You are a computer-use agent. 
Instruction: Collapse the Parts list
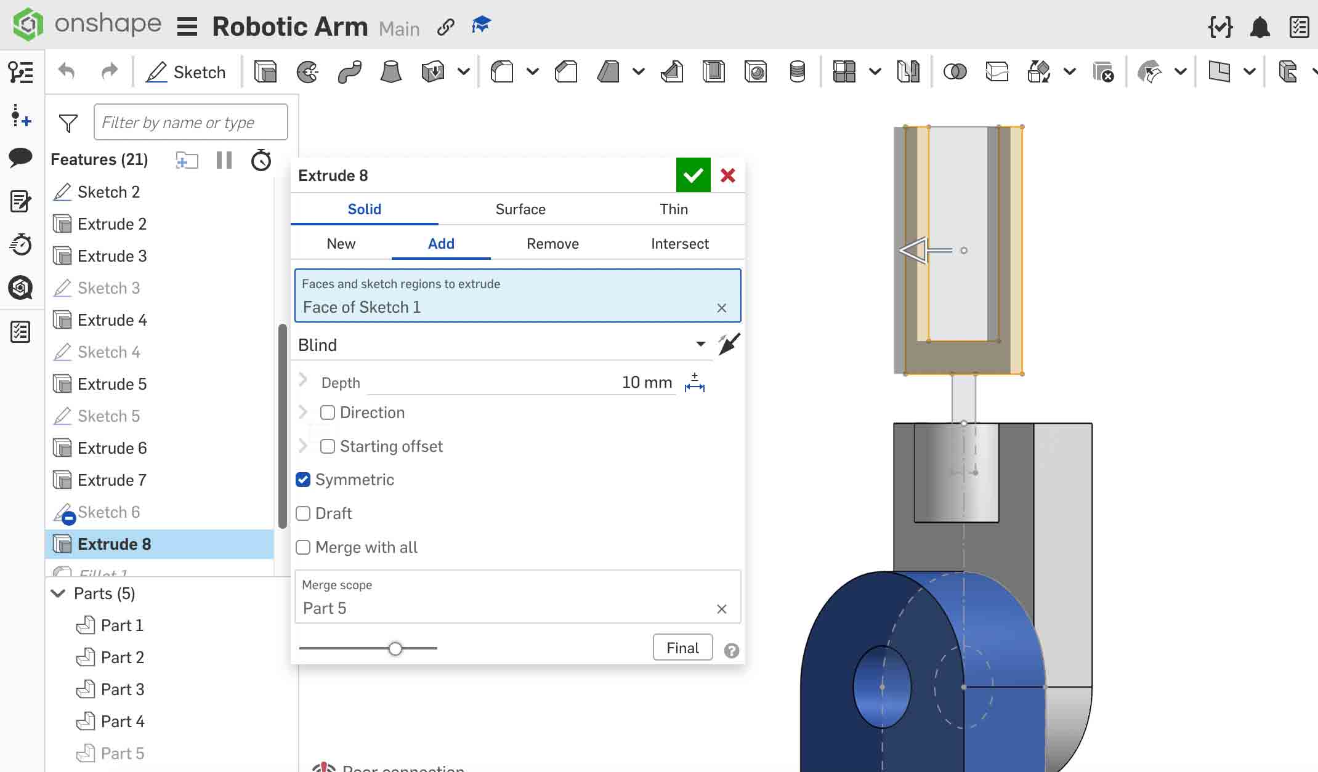point(57,593)
